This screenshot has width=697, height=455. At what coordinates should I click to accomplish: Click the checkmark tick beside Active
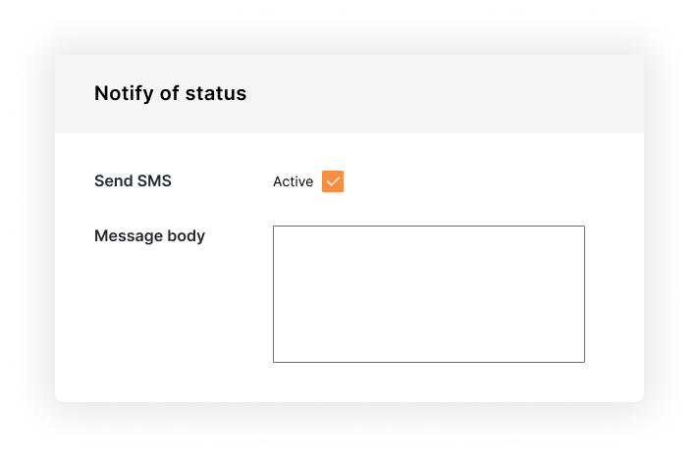point(333,181)
